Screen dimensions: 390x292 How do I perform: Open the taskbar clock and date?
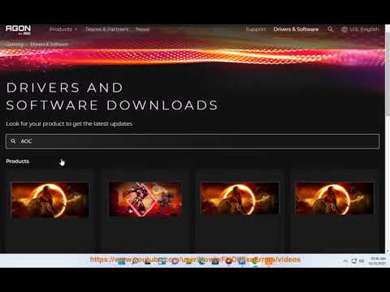coord(378,261)
